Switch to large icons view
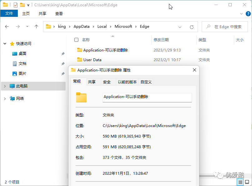Screen dimensions: 252x186 click(x=247, y=182)
